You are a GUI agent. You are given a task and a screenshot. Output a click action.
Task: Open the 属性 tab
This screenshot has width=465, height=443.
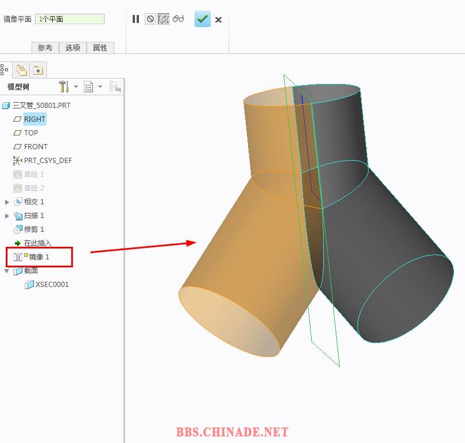[100, 48]
